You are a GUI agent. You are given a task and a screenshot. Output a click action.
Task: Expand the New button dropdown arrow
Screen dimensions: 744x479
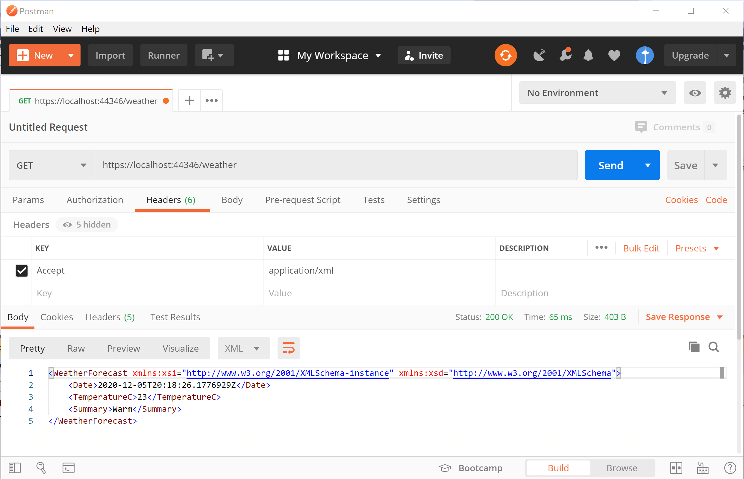pyautogui.click(x=71, y=55)
